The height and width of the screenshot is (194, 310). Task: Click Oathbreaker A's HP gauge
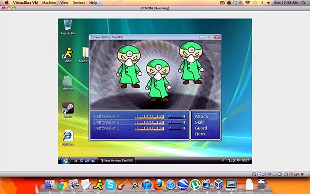point(150,117)
